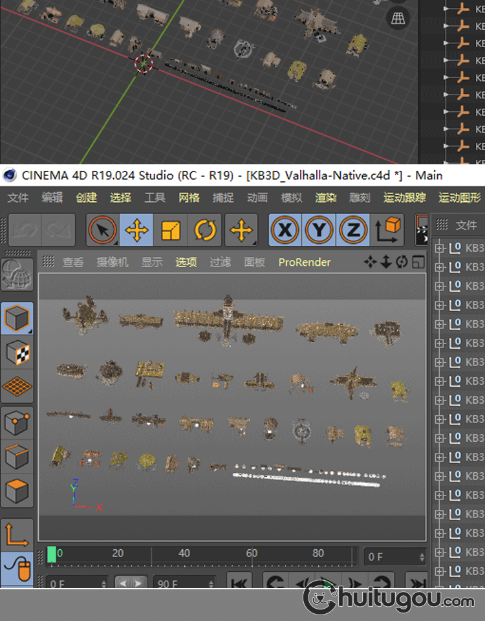Enable Texture mode in the left sidebar
This screenshot has height=621, width=485.
(17, 353)
